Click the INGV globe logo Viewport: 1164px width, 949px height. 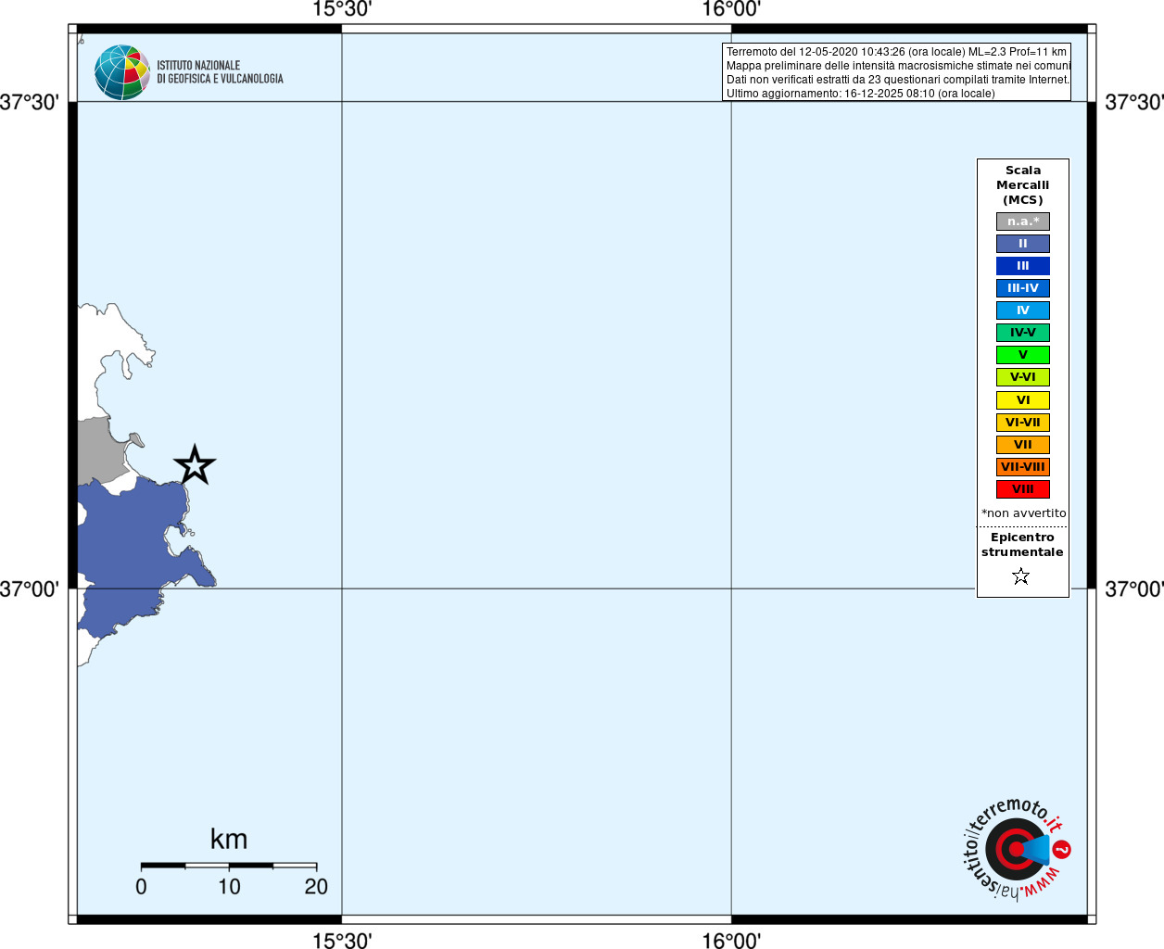[122, 72]
